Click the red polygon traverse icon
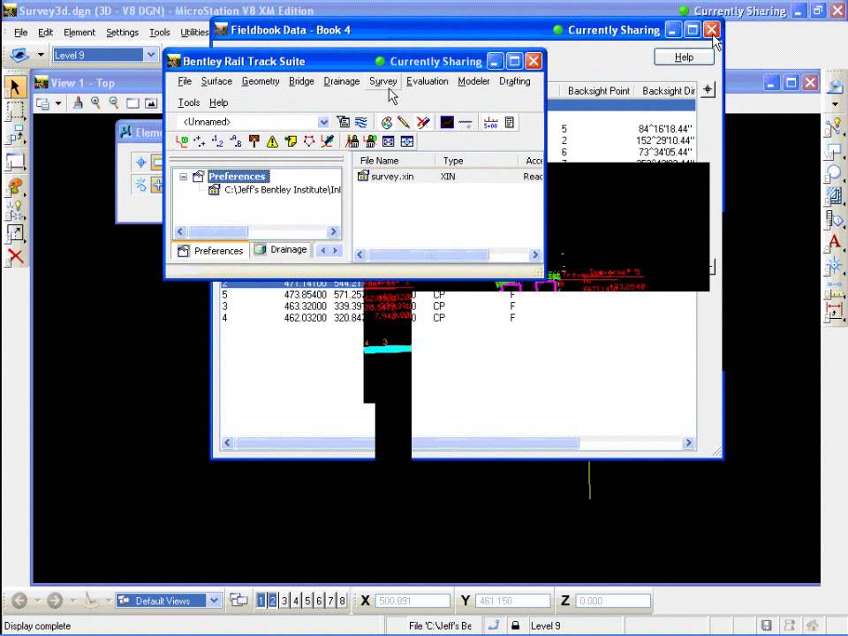Viewport: 848px width, 636px height. pos(309,141)
